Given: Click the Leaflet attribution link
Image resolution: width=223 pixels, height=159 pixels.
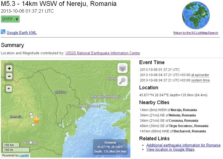Looking at the screenshot, I should point(24,155).
